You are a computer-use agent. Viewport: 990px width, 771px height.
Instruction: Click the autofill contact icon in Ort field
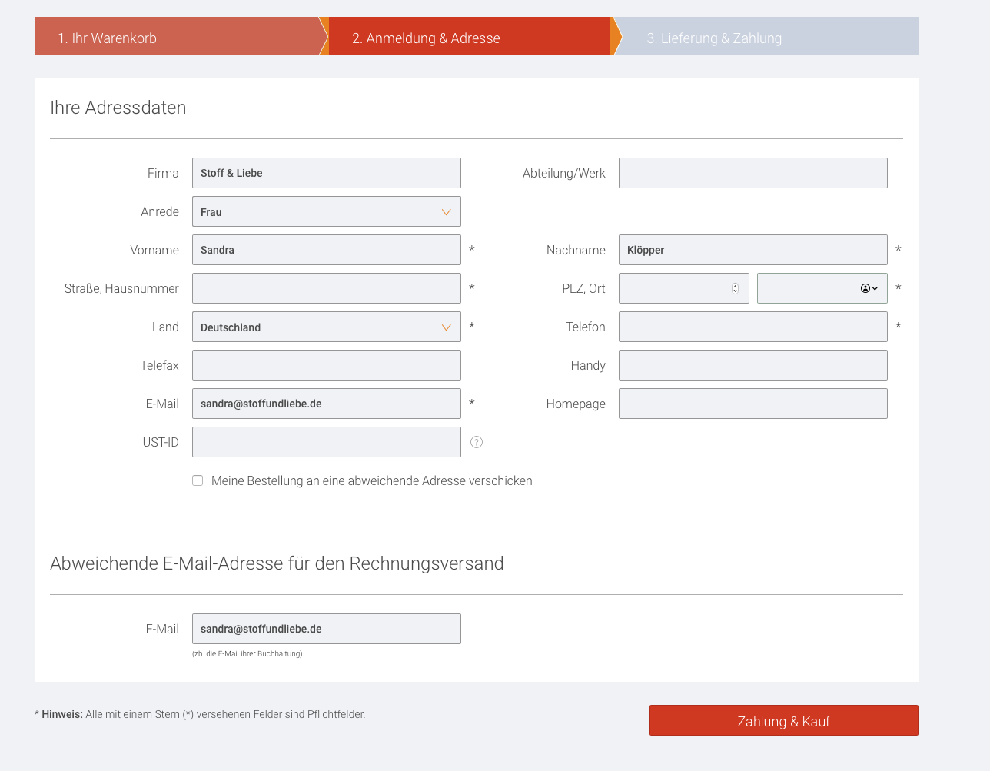869,288
